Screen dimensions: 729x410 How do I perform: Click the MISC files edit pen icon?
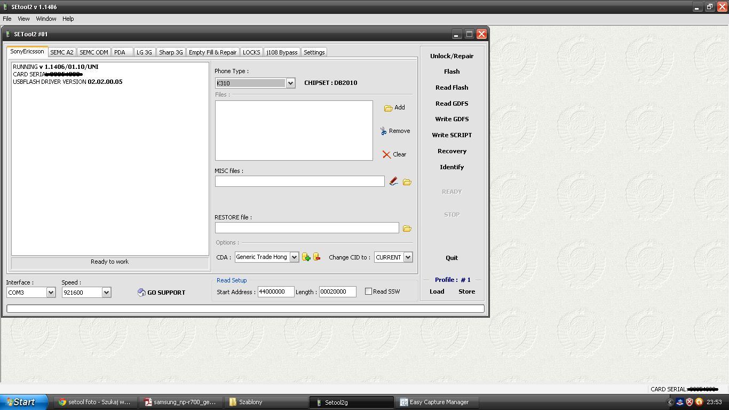coord(393,182)
